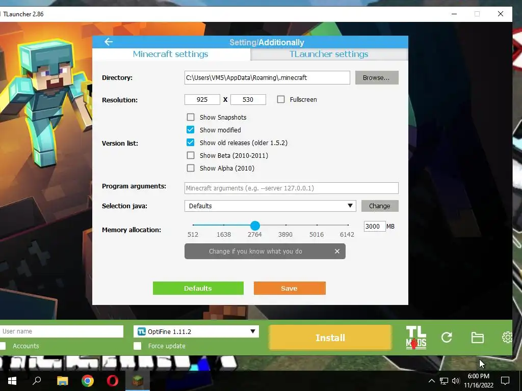Screen dimensions: 522x391
Task: Click the green Defaults button
Action: (x=198, y=288)
